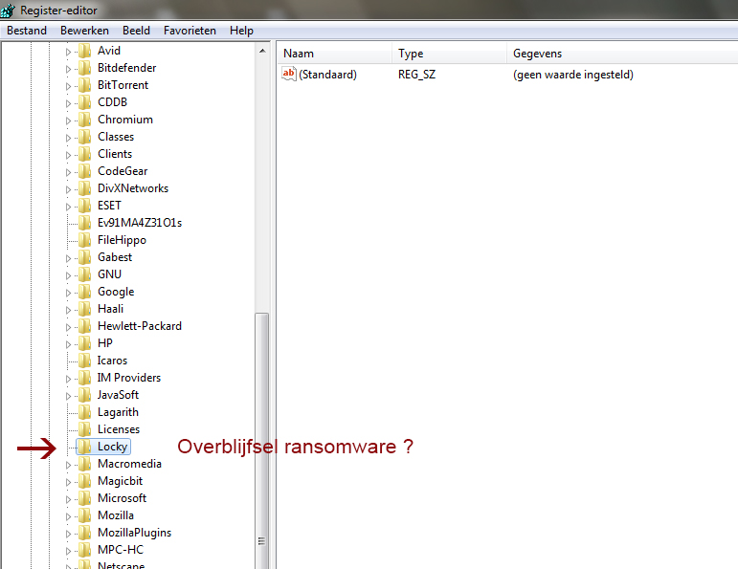Click the Hewlett-Packard folder icon
738x569 pixels.
pos(85,326)
